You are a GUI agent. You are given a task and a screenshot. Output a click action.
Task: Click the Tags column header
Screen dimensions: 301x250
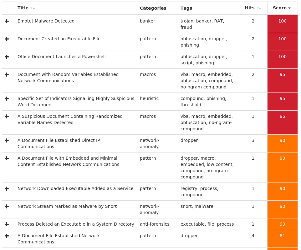186,8
